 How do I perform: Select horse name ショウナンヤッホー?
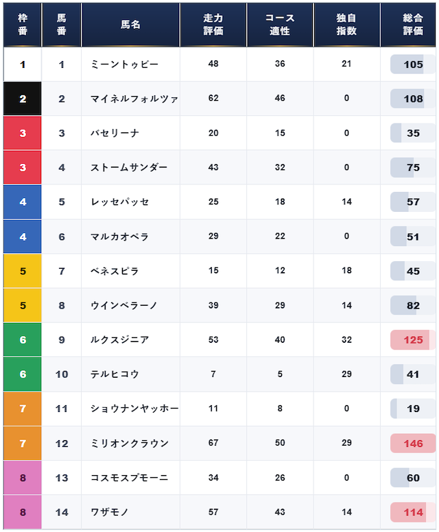coord(134,409)
